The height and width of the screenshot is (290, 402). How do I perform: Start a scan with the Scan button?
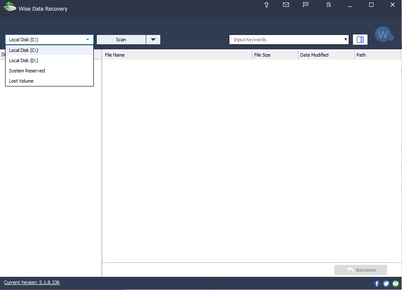[x=121, y=40]
